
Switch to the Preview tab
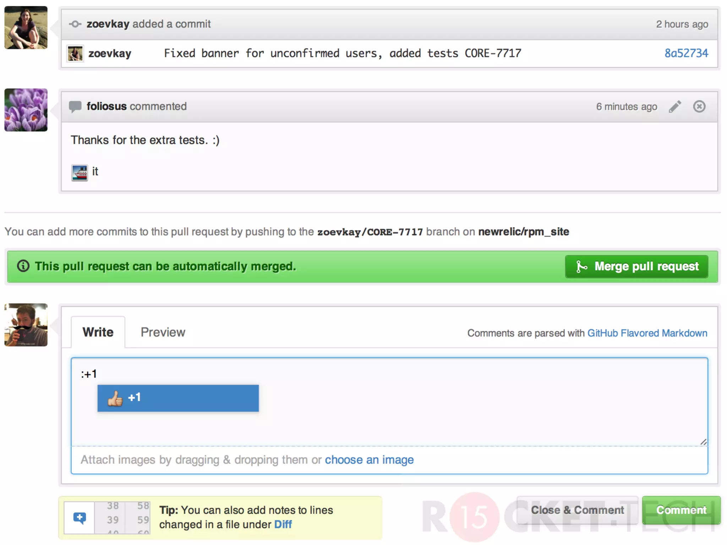163,332
